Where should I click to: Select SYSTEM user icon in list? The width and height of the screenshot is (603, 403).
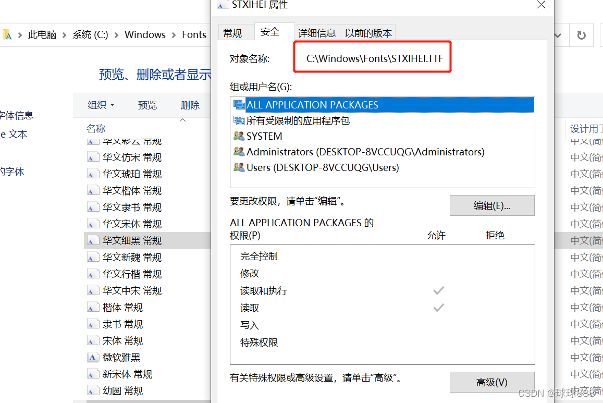coord(239,136)
